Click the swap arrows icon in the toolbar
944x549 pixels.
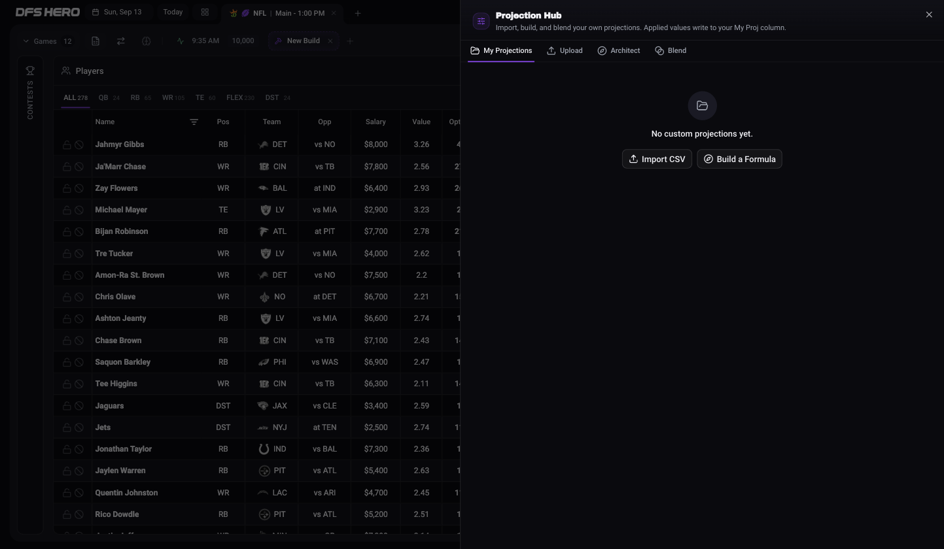coord(121,41)
